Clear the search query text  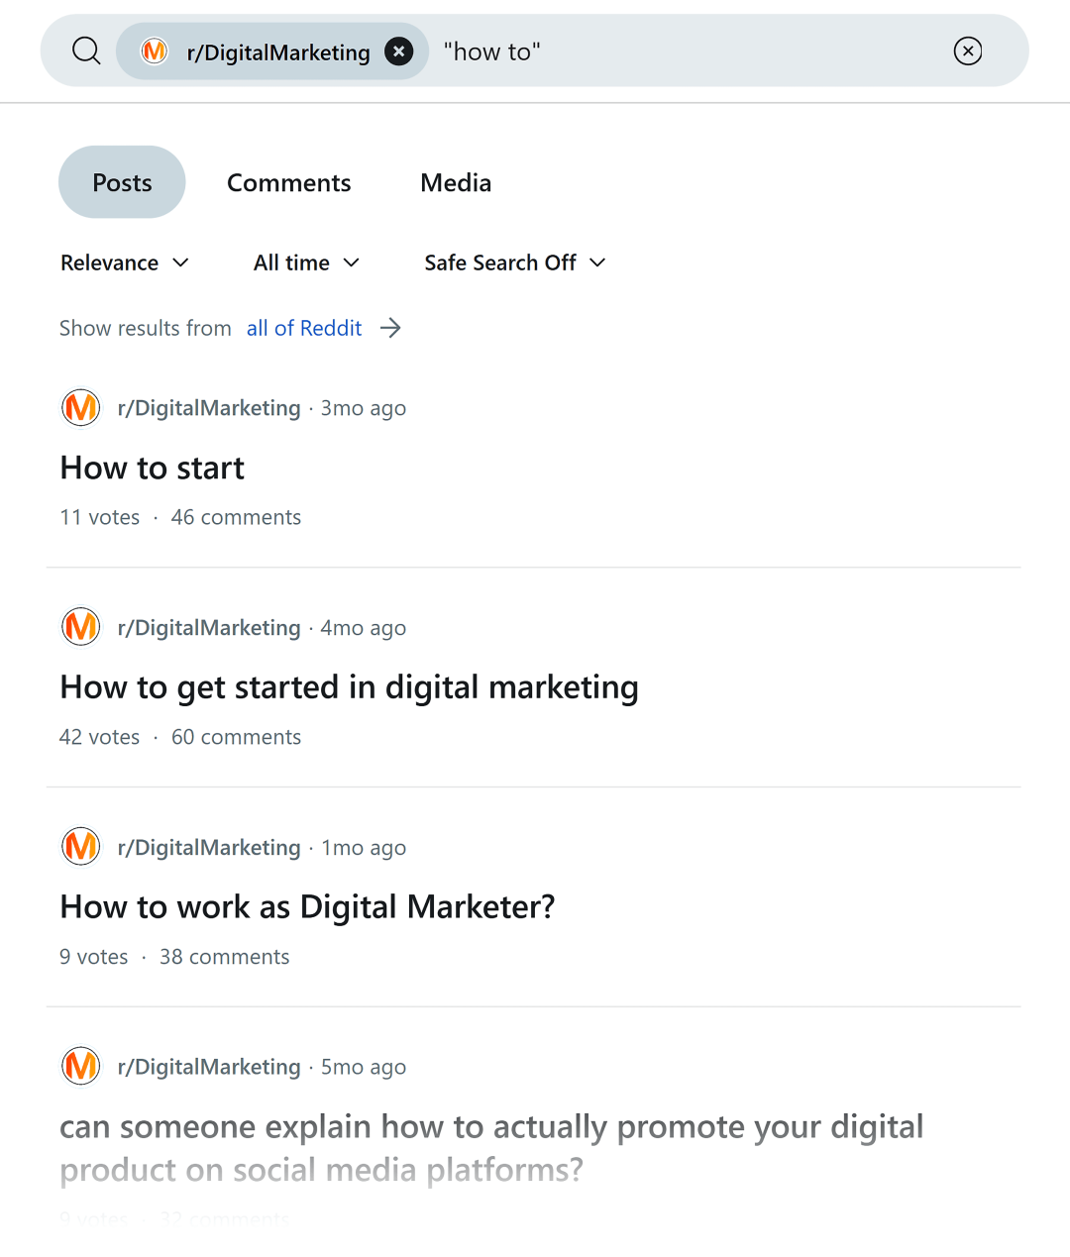967,51
